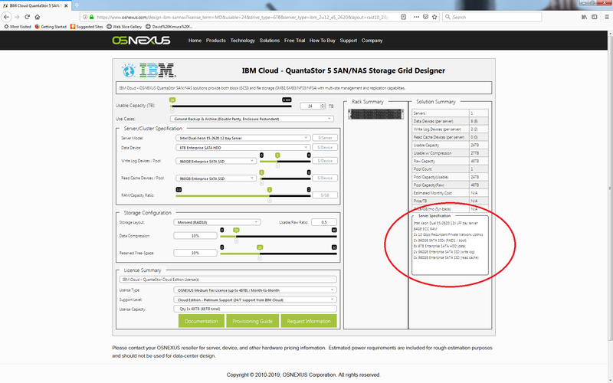The width and height of the screenshot is (613, 383).
Task: Expand the Data Device dropdown
Action: pos(243,148)
